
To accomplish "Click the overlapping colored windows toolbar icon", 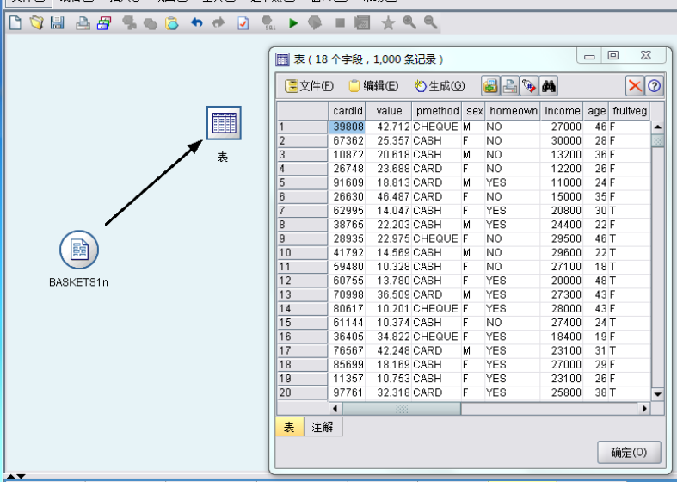I will tap(104, 23).
